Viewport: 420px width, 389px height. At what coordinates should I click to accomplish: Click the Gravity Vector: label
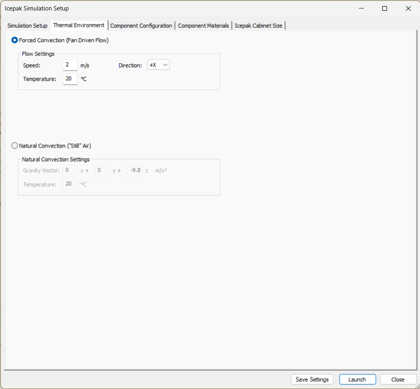tap(41, 171)
